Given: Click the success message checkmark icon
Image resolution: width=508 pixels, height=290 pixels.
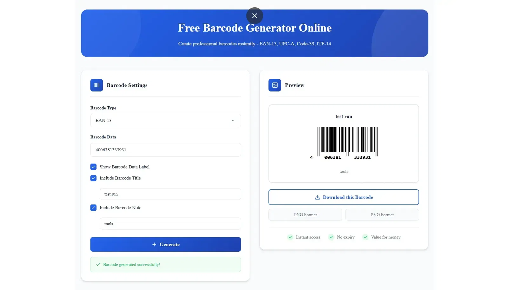Looking at the screenshot, I should pos(98,265).
